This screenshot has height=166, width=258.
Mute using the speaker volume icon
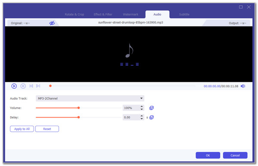pyautogui.click(x=243, y=86)
